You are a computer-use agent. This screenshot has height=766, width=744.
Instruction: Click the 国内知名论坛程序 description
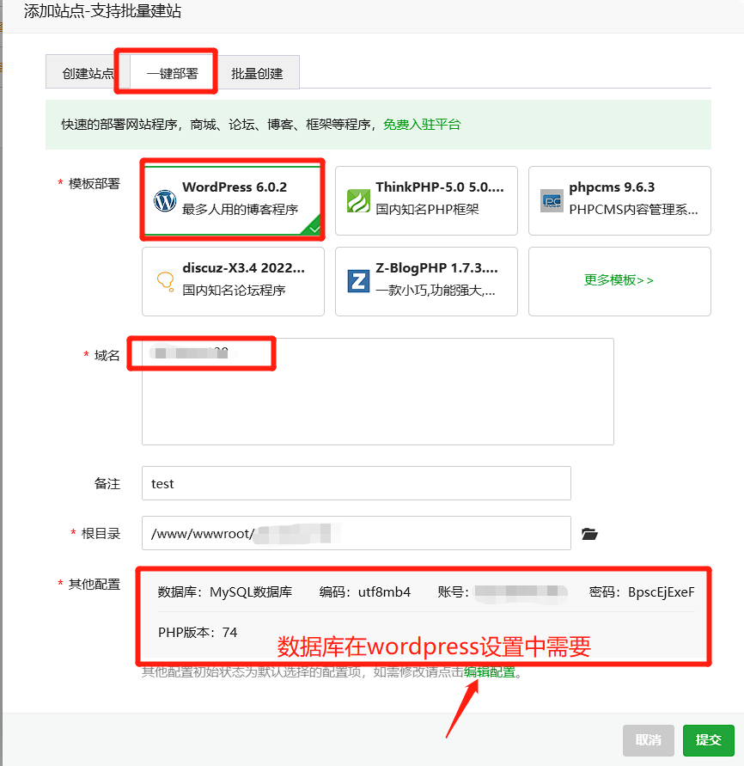(x=234, y=291)
